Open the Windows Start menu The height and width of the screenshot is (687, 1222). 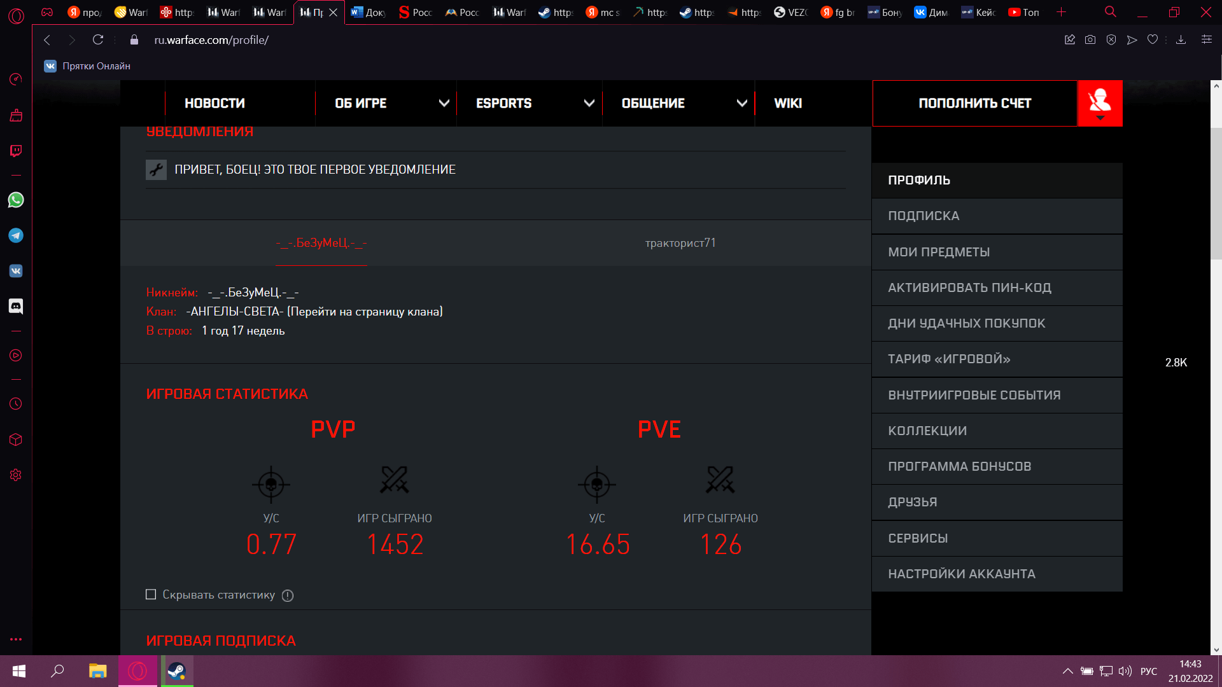(x=19, y=671)
